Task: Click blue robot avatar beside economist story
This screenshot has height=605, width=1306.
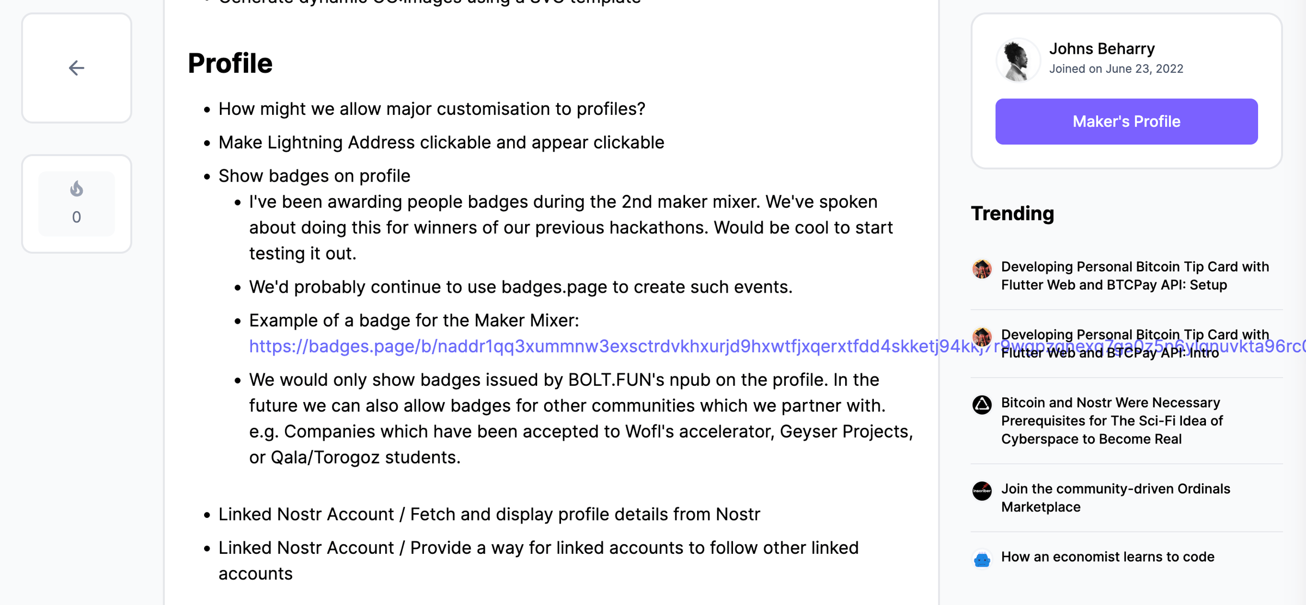Action: (x=982, y=559)
